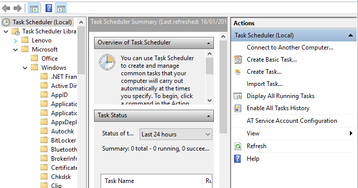The height and width of the screenshot is (188, 358).
Task: Click the Create Task icon
Action: (238, 72)
